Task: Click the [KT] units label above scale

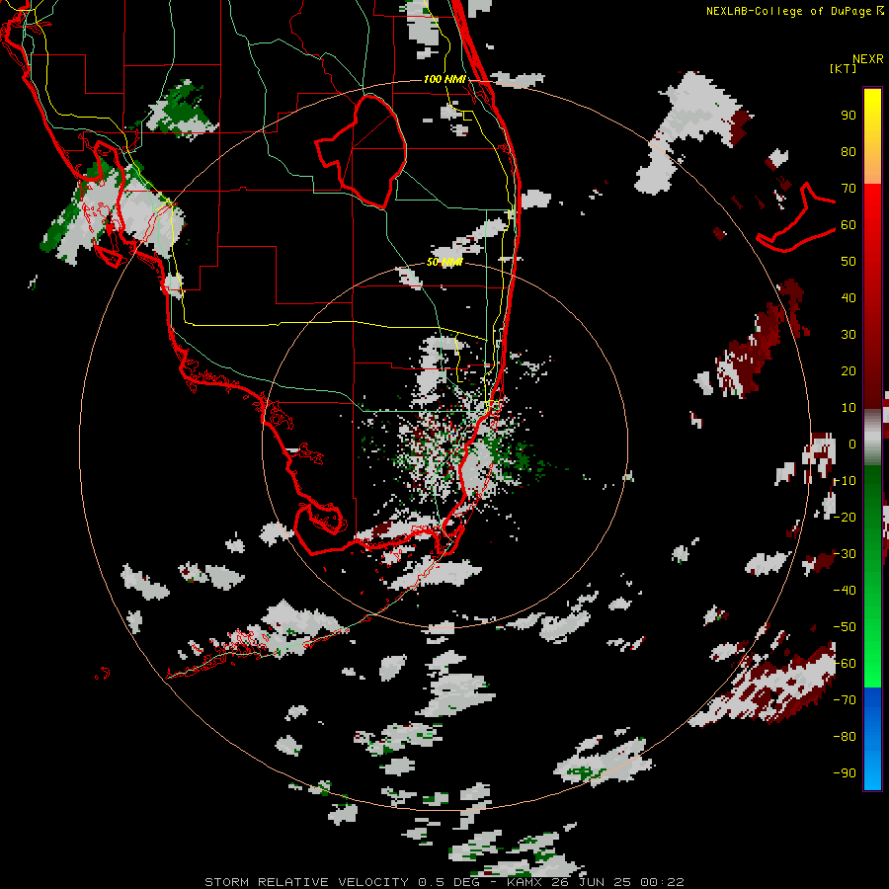Action: point(843,68)
